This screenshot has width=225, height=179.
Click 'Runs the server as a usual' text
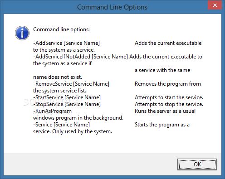tap(165, 111)
